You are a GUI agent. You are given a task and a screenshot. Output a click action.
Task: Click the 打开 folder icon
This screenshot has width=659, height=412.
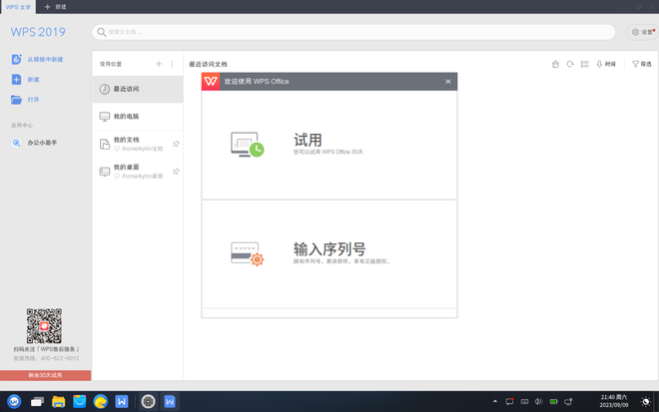[16, 100]
